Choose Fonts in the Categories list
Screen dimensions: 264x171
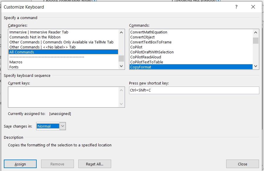14,67
